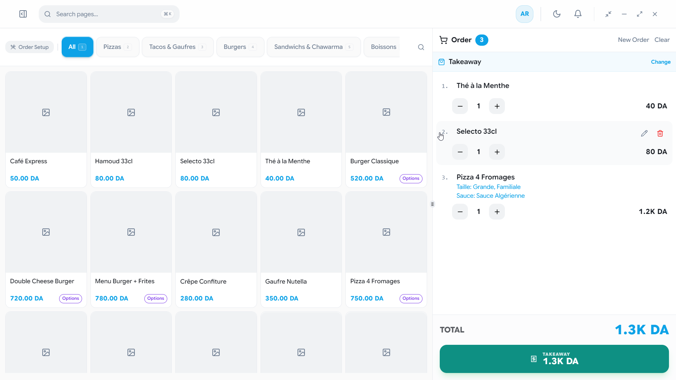Click the Burger Classique image placeholder

(x=386, y=112)
